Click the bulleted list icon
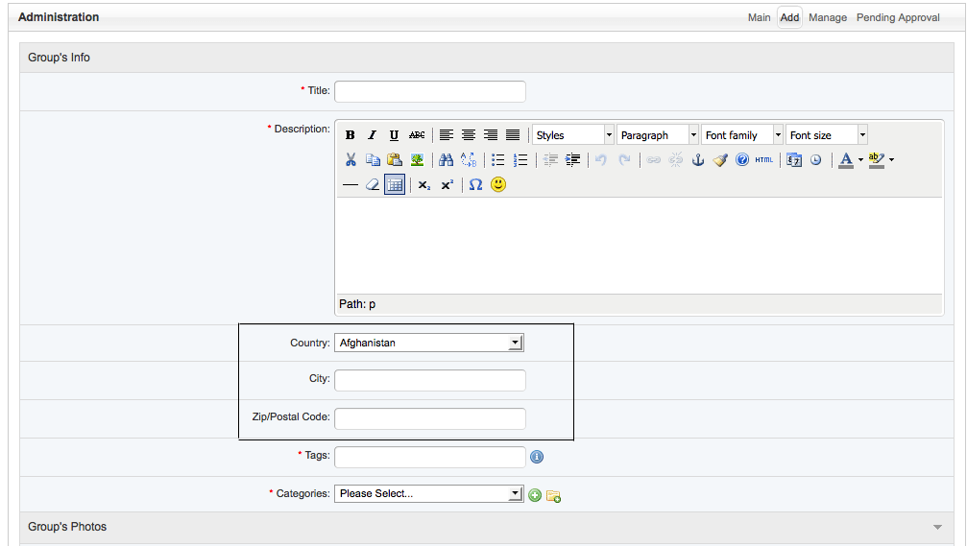 pyautogui.click(x=497, y=160)
